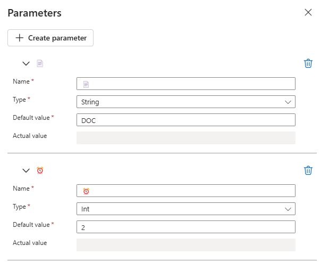Click the Default value field containing DOC
The image size is (321, 262).
pos(185,120)
